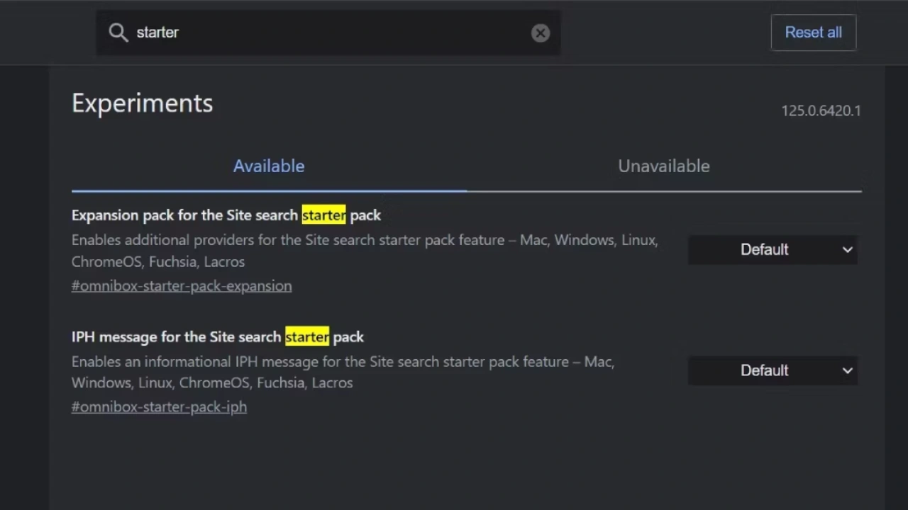908x510 pixels.
Task: Switch to the Unavailable tab
Action: [x=663, y=166]
